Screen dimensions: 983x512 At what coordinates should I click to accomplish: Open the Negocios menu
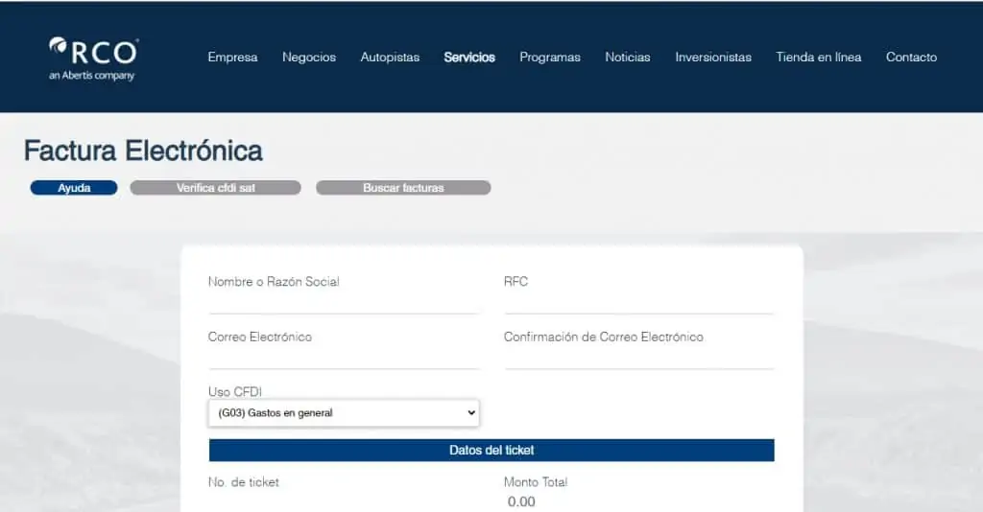click(309, 57)
